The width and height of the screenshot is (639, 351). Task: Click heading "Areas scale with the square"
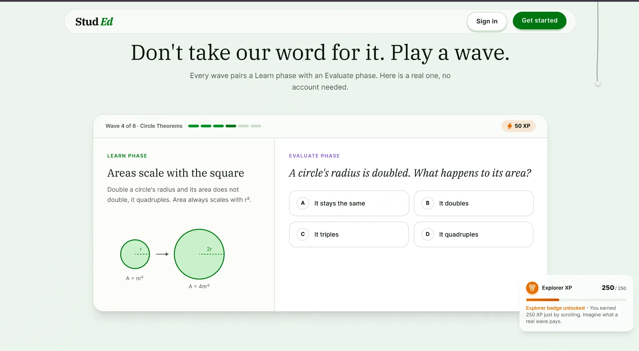click(175, 173)
